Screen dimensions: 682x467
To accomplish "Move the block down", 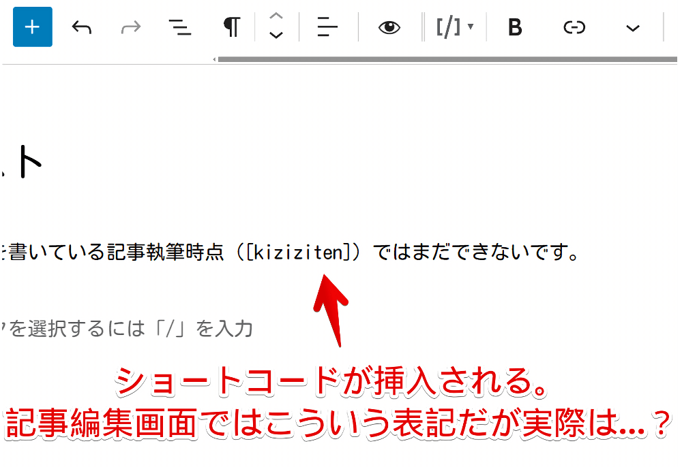I will tap(276, 35).
